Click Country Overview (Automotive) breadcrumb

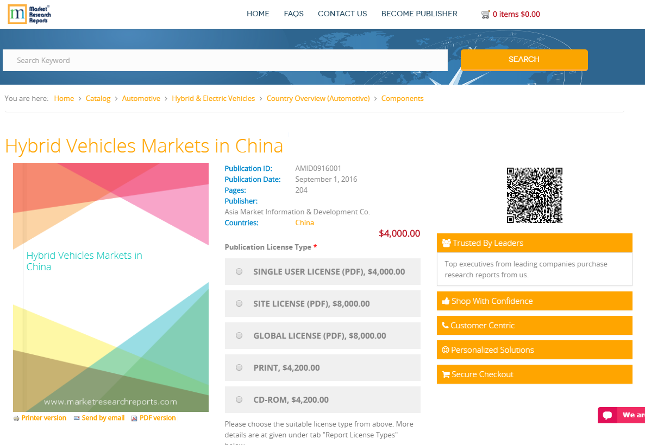point(318,98)
